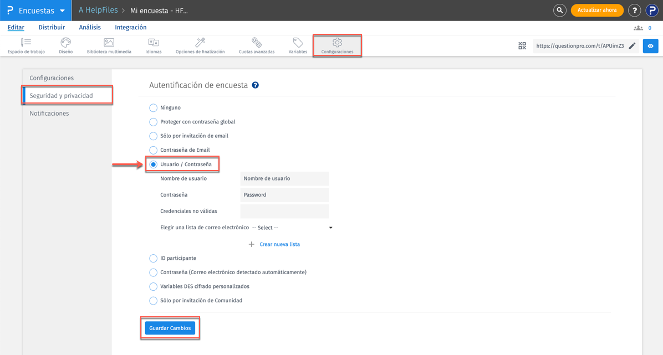Image resolution: width=663 pixels, height=355 pixels.
Task: Select Sólo por invitación de email
Action: pyautogui.click(x=153, y=136)
